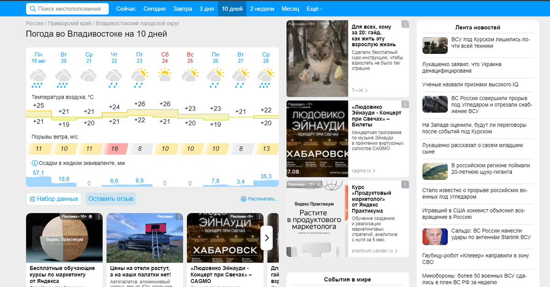Open news: Ученые назвали признаки высокого IQ
Screen dimensions: 550x287
[470, 85]
